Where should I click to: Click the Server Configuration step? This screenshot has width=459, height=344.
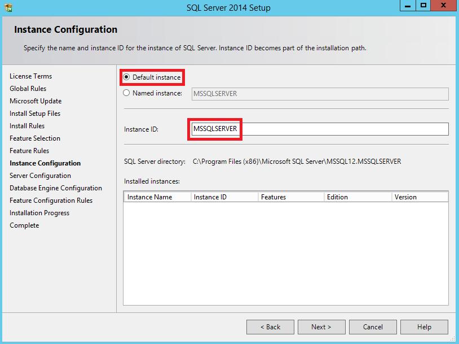(40, 176)
